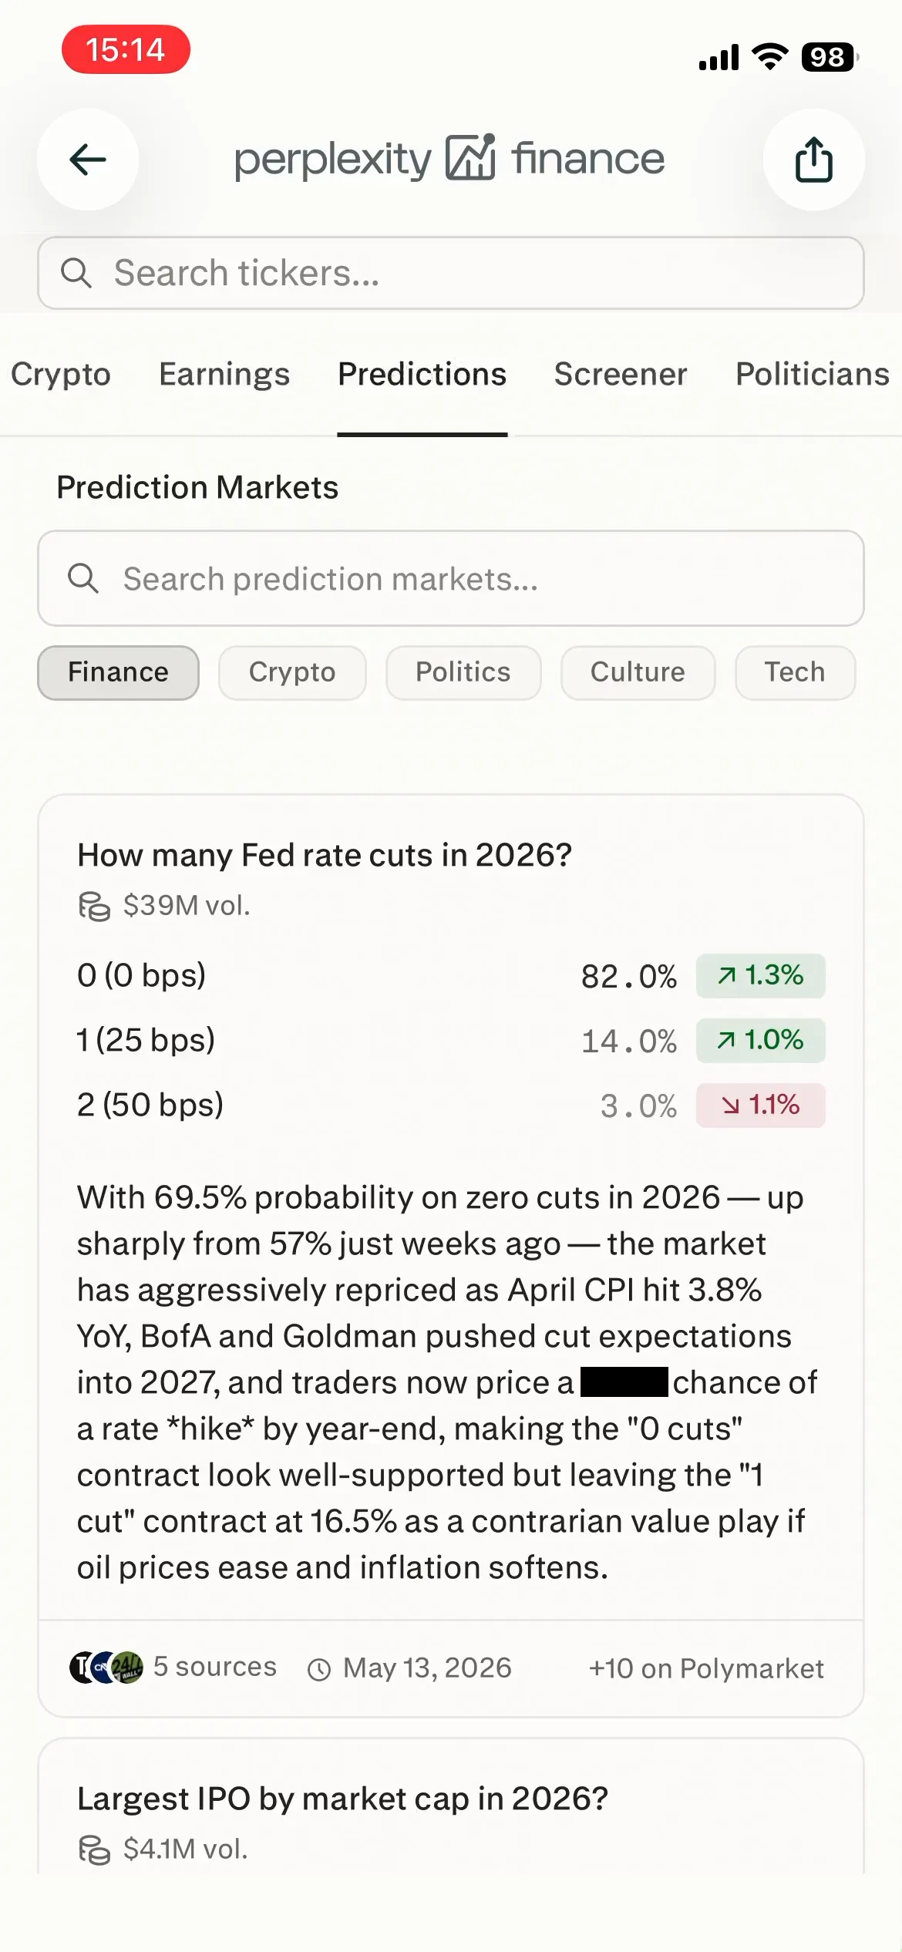Viewport: 902px width, 1952px height.
Task: Open the Largest IPO by market cap question
Action: click(342, 1799)
